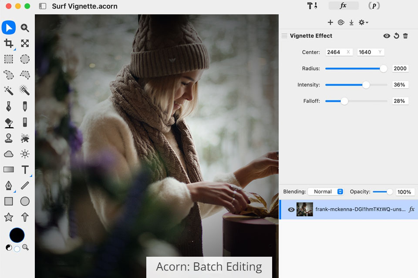Select the Gradient tool

tap(9, 169)
